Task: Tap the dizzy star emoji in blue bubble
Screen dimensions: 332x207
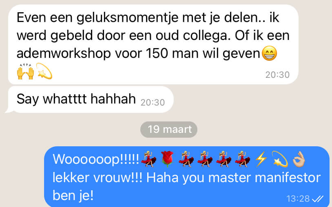Action: point(280,159)
